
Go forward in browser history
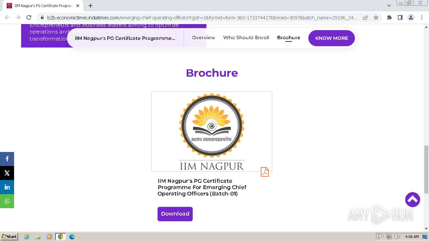tap(18, 17)
